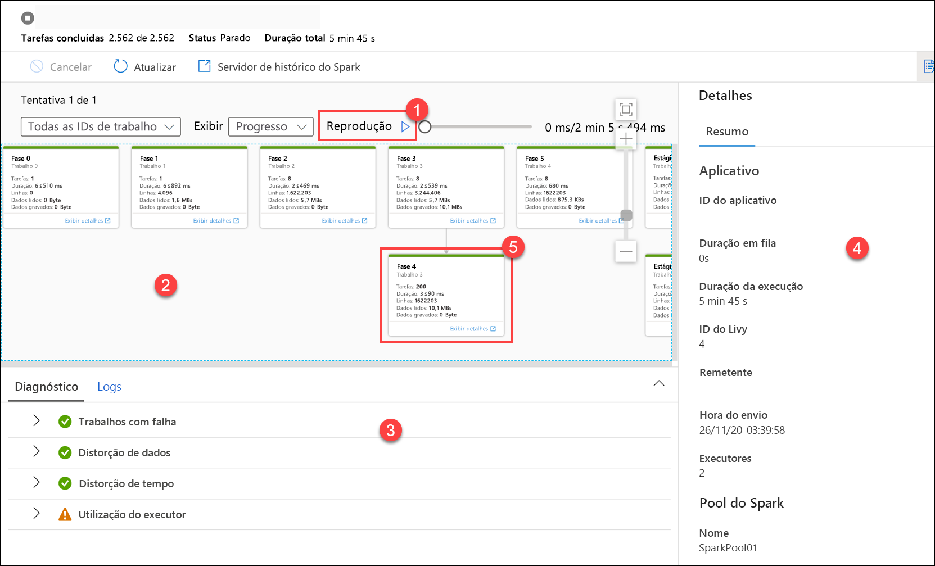Click the zoom-to-fit icon on the graph
Screen dimensions: 935x566
coord(626,109)
